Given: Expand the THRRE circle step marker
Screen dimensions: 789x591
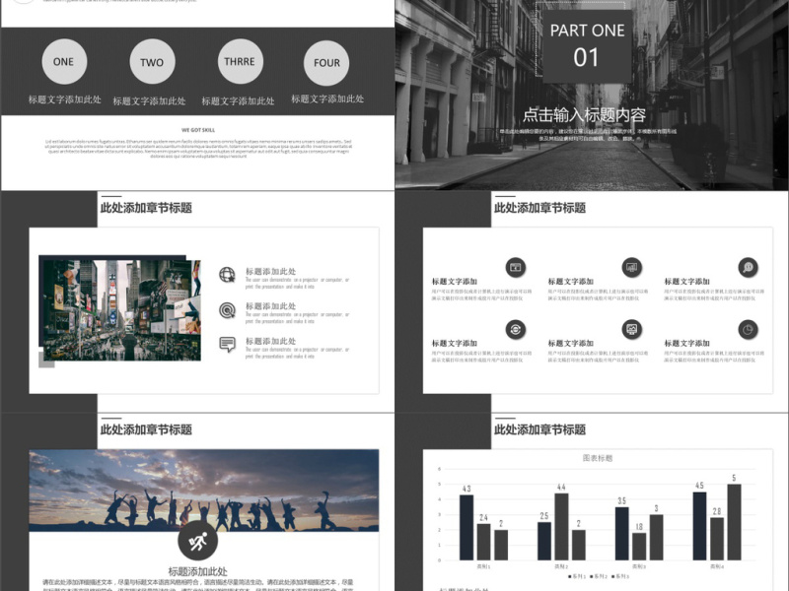Looking at the screenshot, I should pyautogui.click(x=240, y=61).
